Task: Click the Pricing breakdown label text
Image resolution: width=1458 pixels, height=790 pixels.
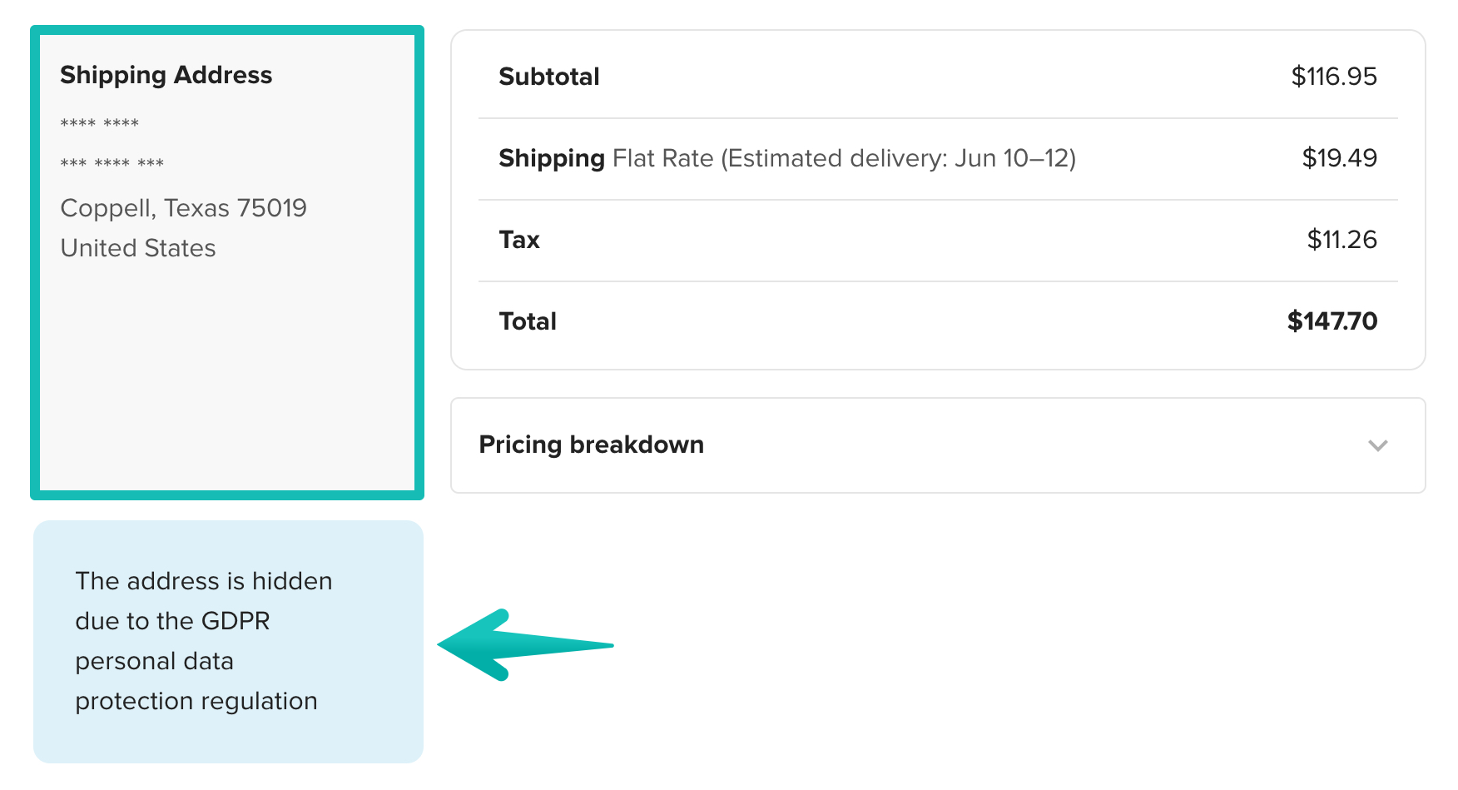Action: pos(591,445)
